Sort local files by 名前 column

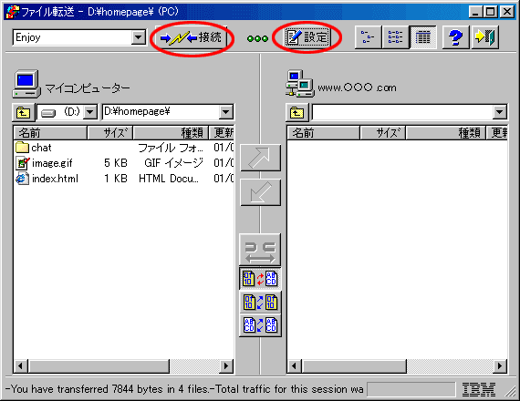pyautogui.click(x=50, y=133)
